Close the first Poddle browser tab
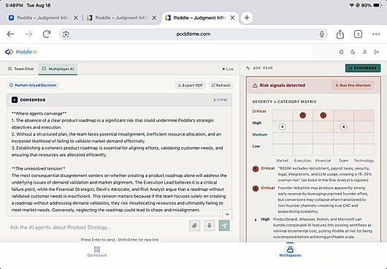Screen dimensions: 387x269 pos(76,18)
